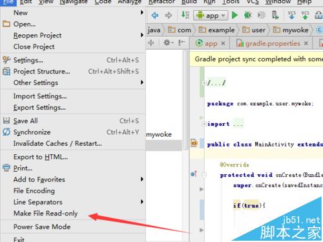Expand Line Separators submenu
Screen dimensions: 323x242
(x=72, y=202)
